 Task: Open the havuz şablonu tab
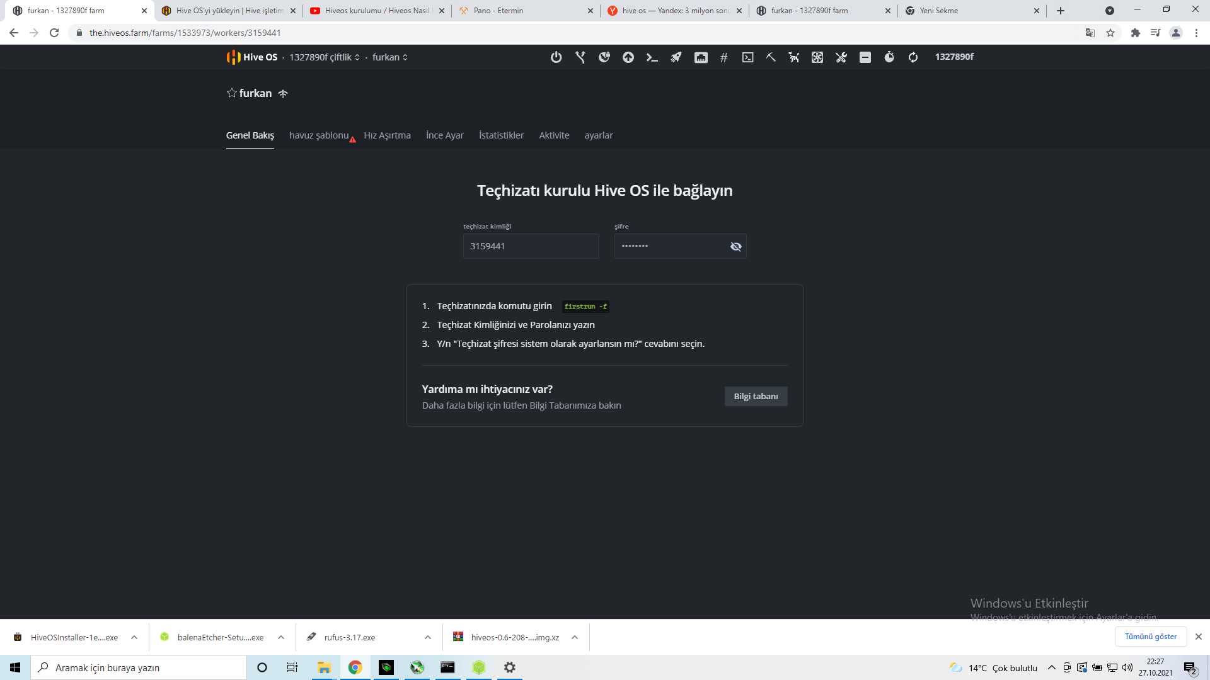pos(319,135)
